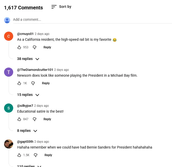This screenshot has height=167, width=172.
Task: Like the Bernie Sanders comment
Action: pyautogui.click(x=19, y=155)
